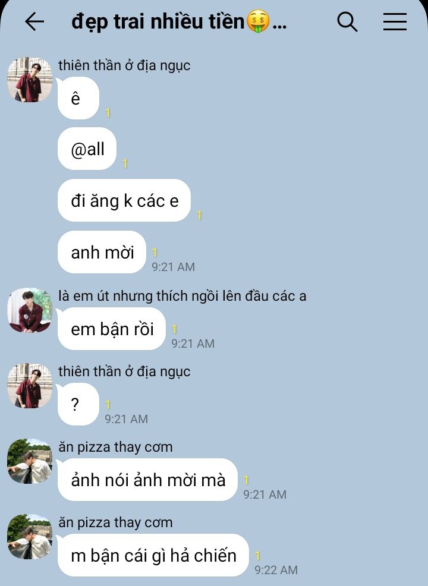Tap the back arrow icon
Viewport: 428px width, 586px height.
point(34,21)
